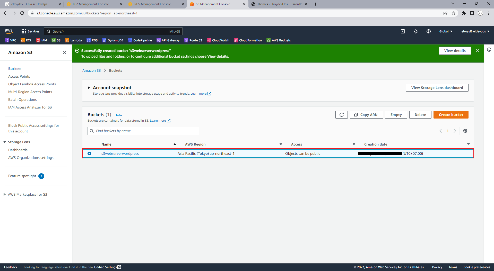The image size is (494, 271).
Task: Go to next page of buckets
Action: pos(455,131)
